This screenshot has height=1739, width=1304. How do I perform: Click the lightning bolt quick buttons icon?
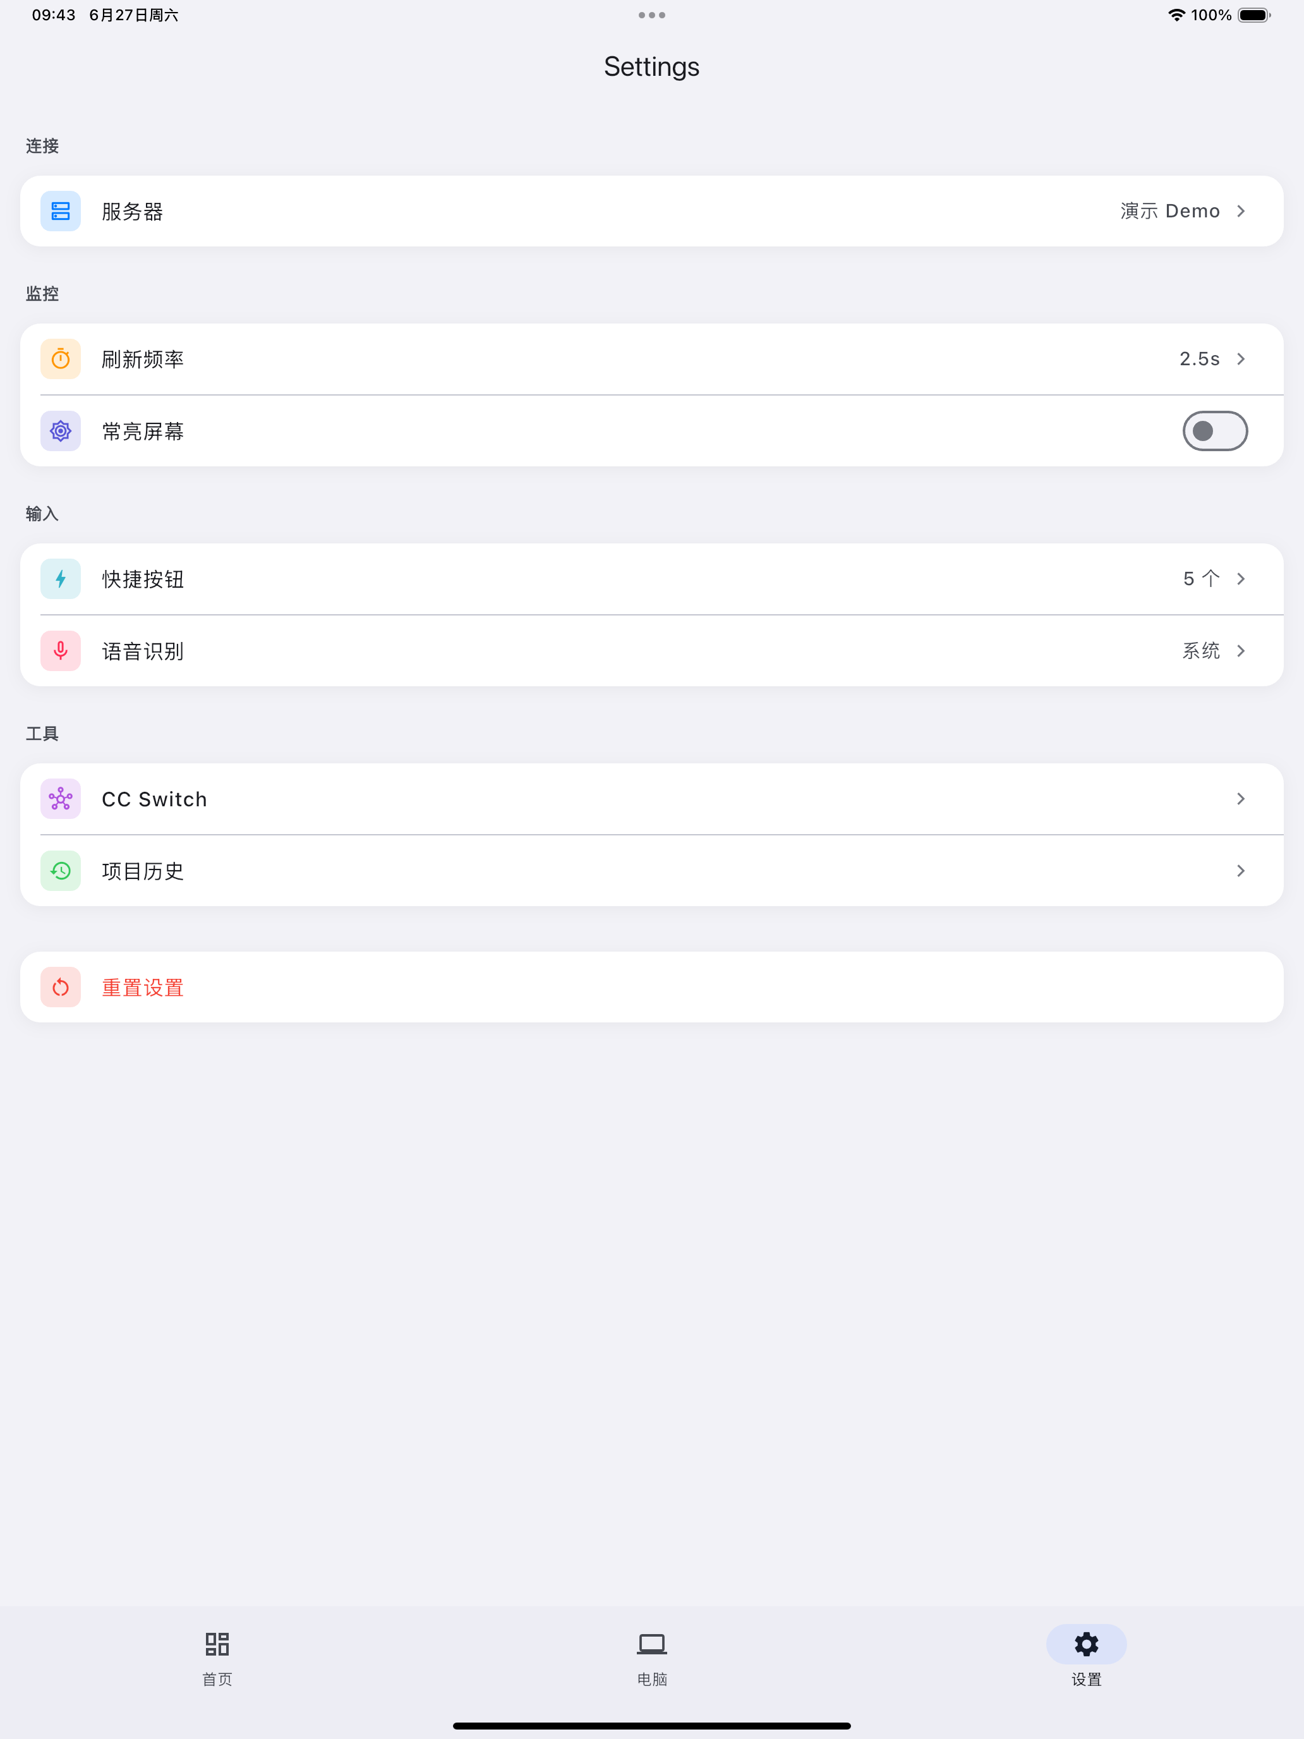click(x=61, y=579)
